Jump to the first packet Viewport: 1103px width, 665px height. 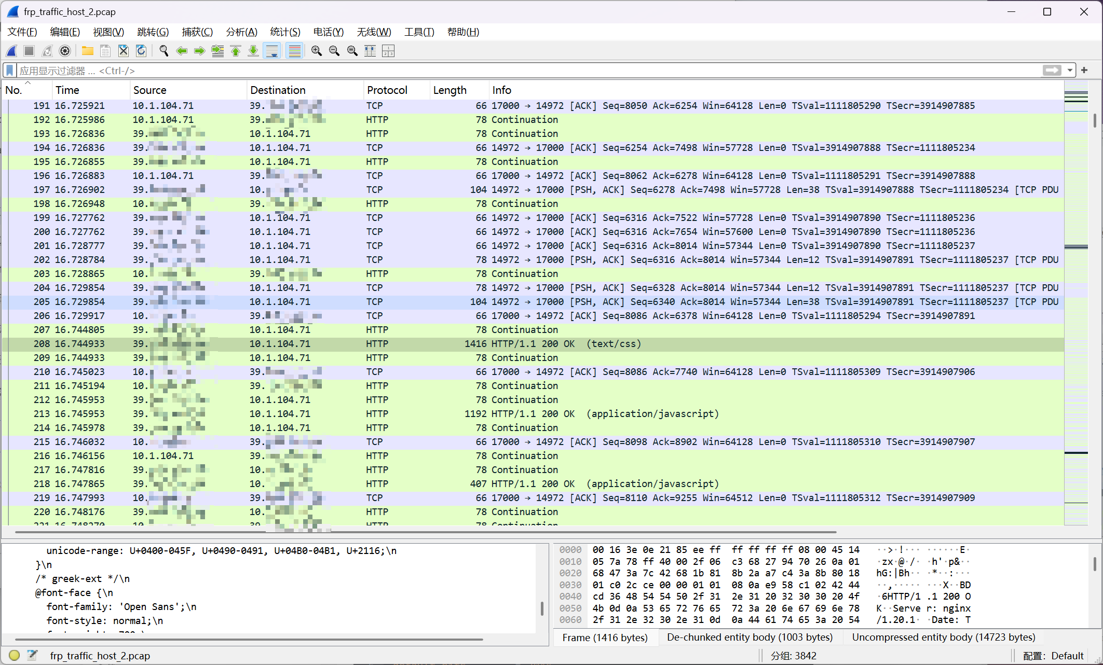pyautogui.click(x=236, y=51)
